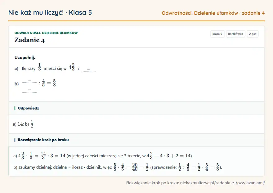Click the 'kartkówka' tag
The width and height of the screenshot is (273, 193).
[x=235, y=34]
